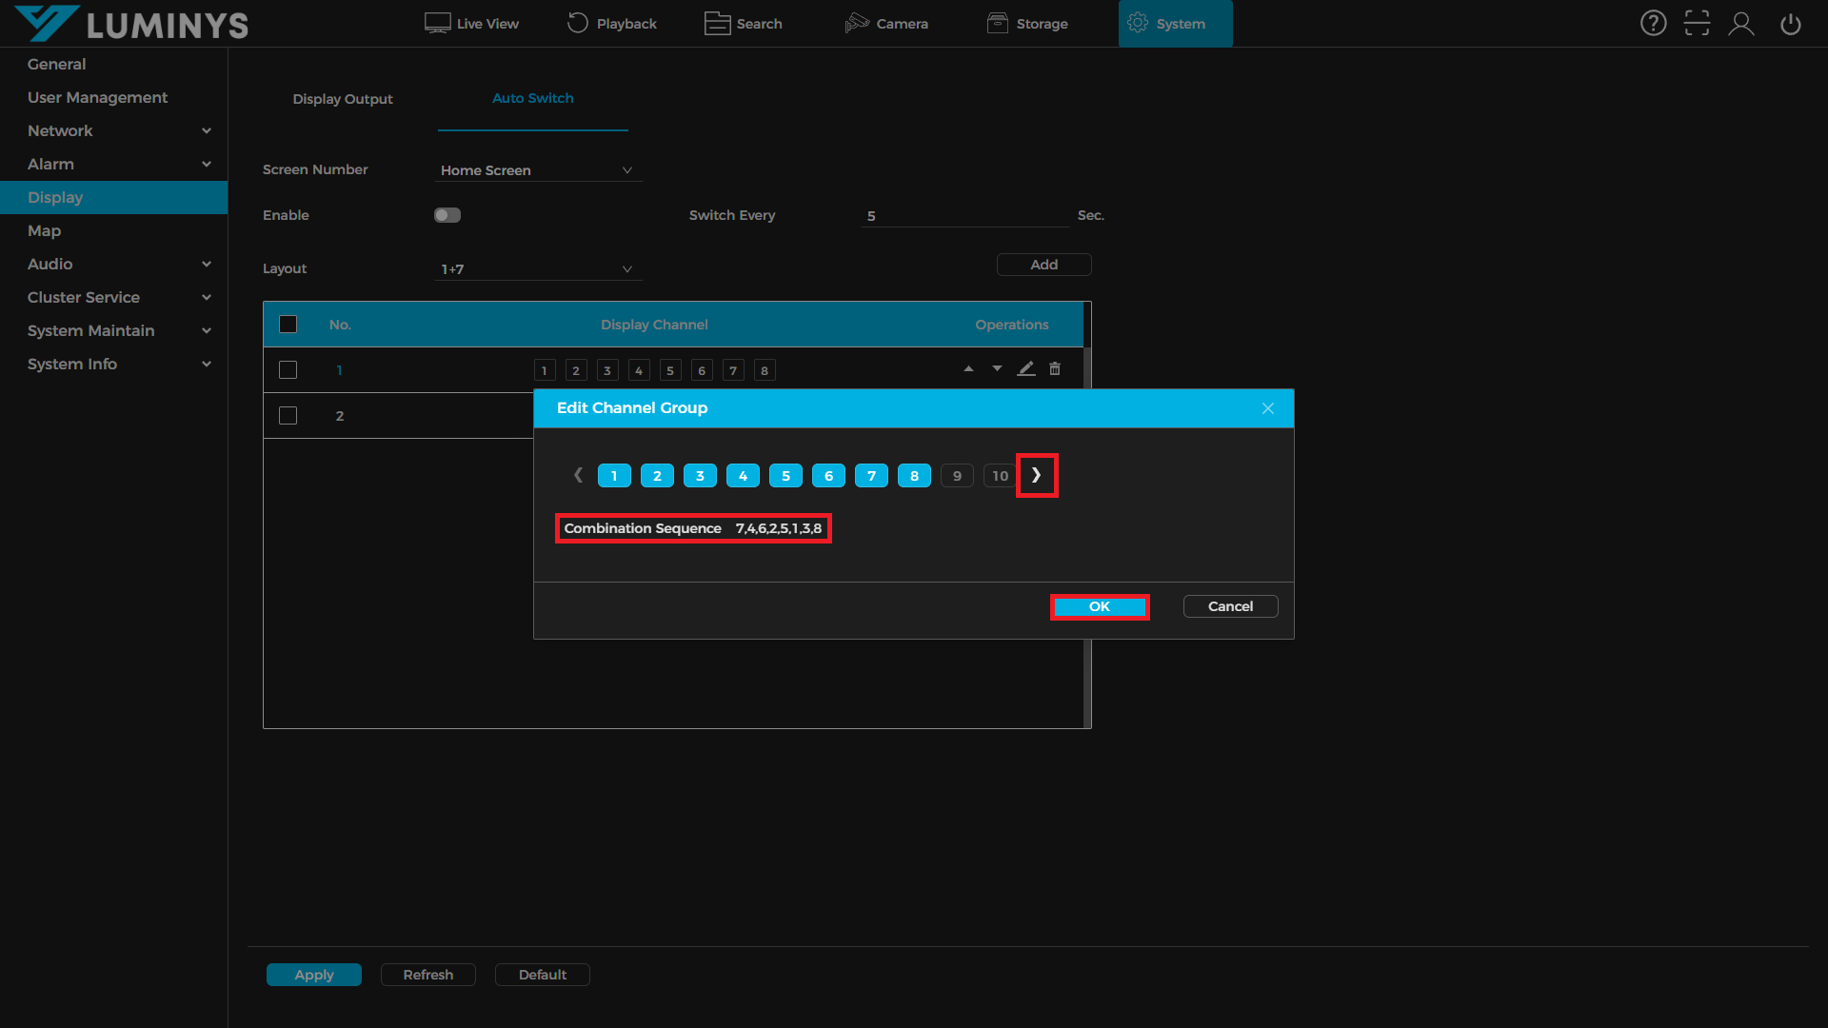Open the user account icon

point(1741,23)
